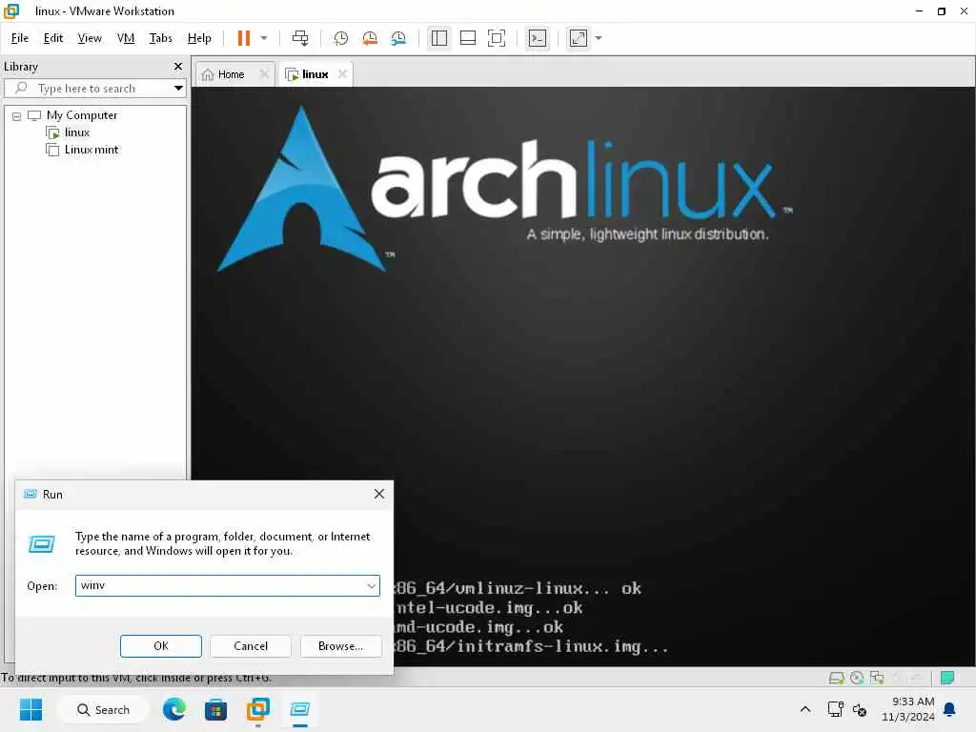Open the clock showing 9:33 AM

tap(907, 709)
